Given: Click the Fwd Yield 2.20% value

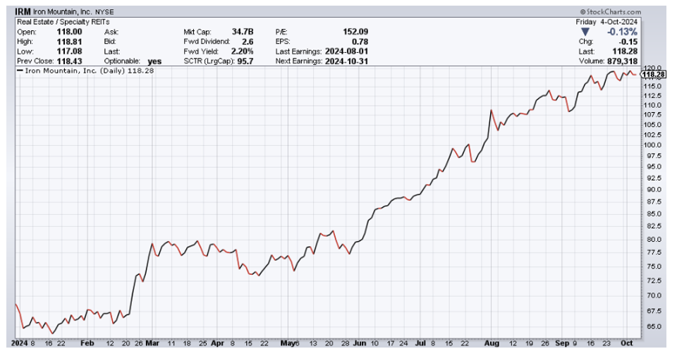Looking at the screenshot, I should click(x=242, y=51).
